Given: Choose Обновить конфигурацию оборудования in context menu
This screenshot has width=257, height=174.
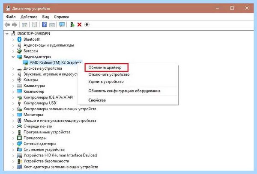Looking at the screenshot, I should pos(124,91).
